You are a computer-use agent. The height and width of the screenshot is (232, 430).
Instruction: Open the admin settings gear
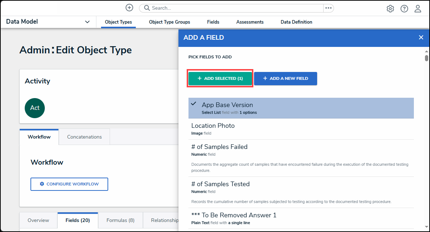pyautogui.click(x=390, y=9)
